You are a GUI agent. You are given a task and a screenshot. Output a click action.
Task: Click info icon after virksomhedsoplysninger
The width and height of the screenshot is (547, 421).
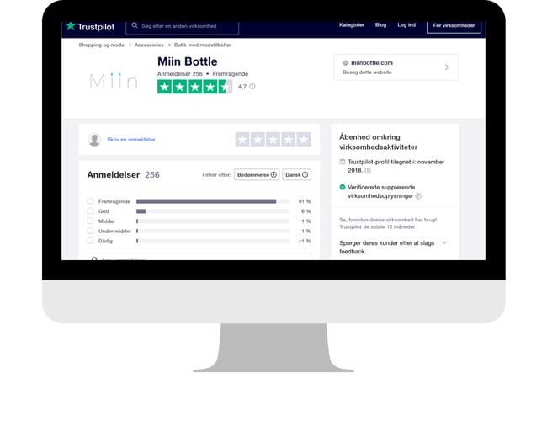pos(418,196)
